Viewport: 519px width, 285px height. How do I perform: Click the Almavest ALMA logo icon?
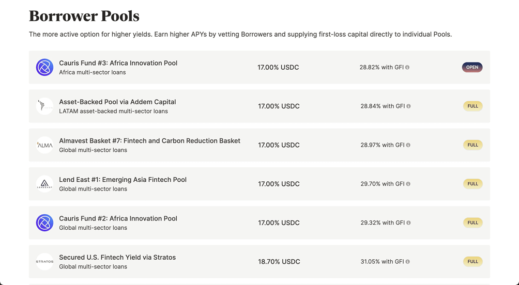point(44,145)
